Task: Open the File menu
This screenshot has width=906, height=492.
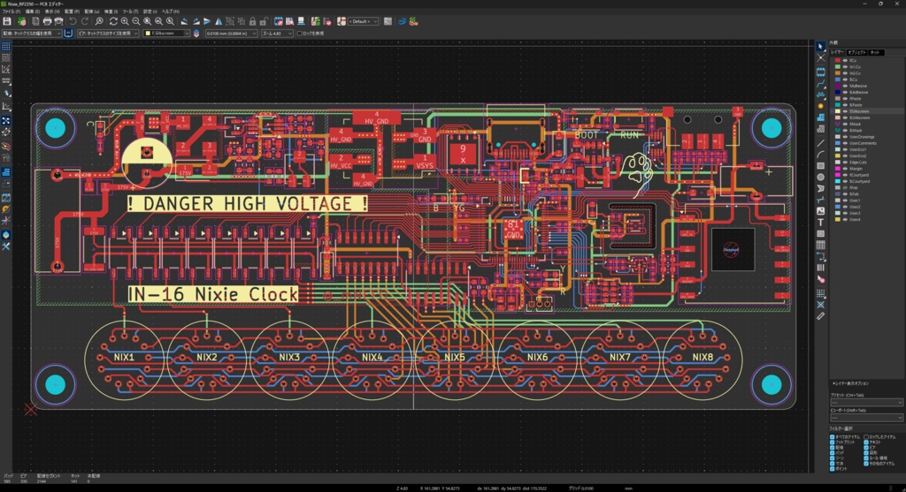Action: (11, 11)
